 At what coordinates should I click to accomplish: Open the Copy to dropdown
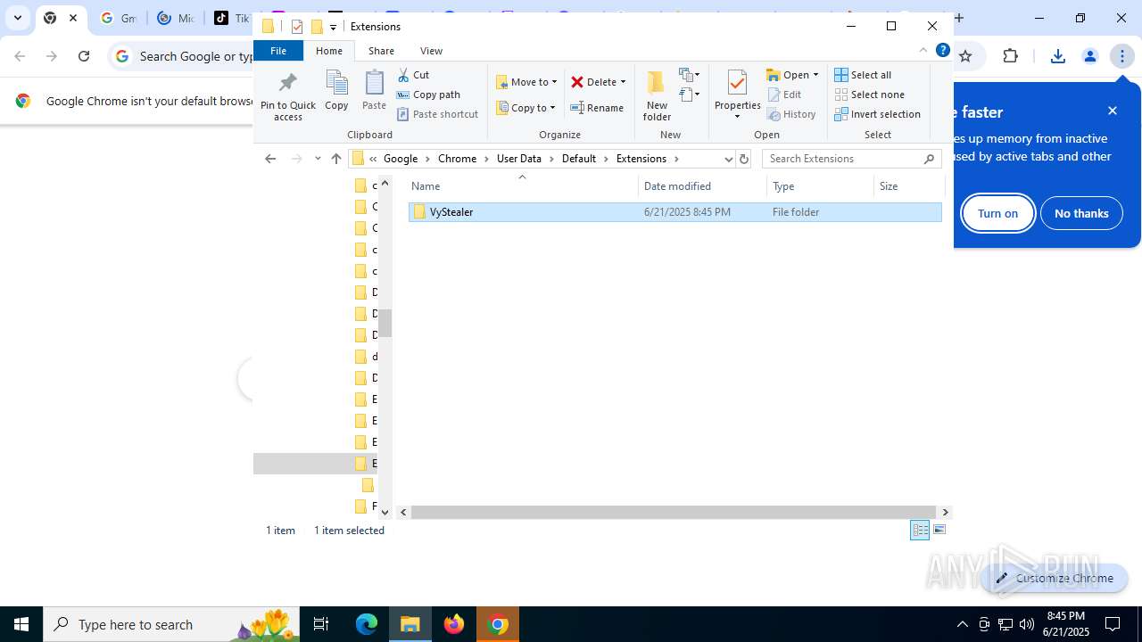tap(526, 108)
